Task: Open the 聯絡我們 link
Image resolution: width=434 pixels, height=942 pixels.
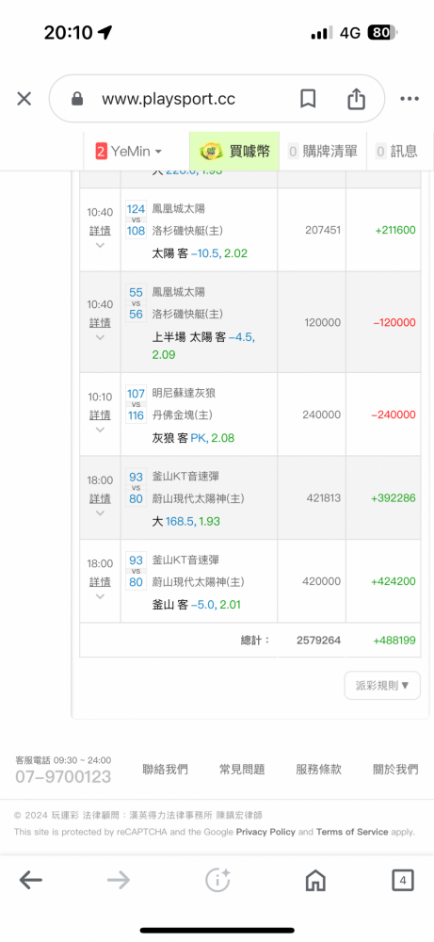Action: point(165,769)
